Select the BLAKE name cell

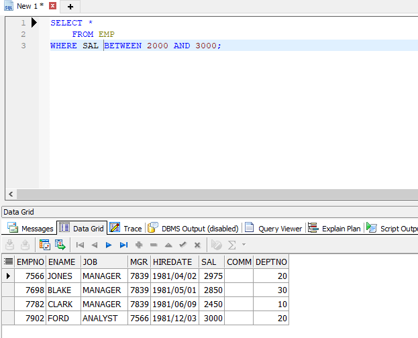click(x=63, y=290)
